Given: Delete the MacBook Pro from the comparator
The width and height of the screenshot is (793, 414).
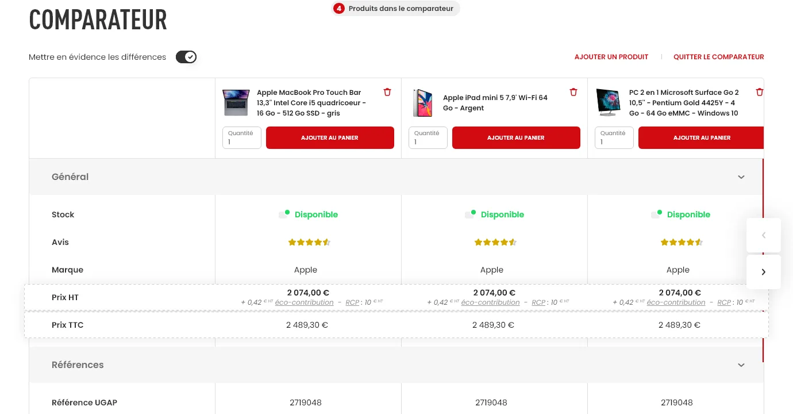Looking at the screenshot, I should pos(387,92).
